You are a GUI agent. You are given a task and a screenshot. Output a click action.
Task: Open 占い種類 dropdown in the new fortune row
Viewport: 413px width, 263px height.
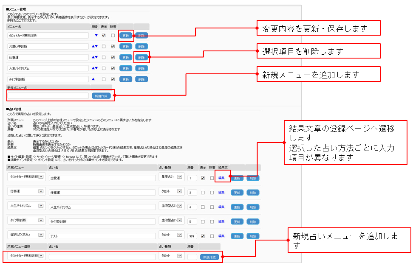click(x=180, y=256)
